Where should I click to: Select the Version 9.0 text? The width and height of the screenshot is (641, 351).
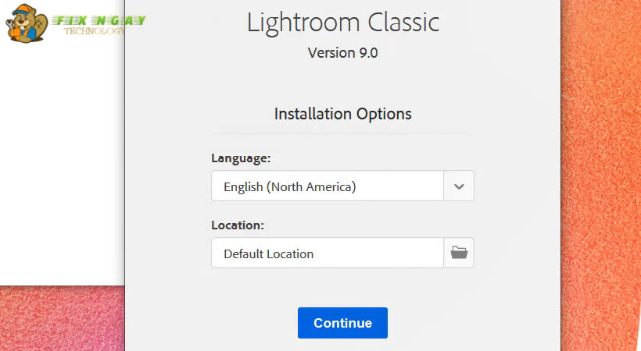(x=342, y=54)
